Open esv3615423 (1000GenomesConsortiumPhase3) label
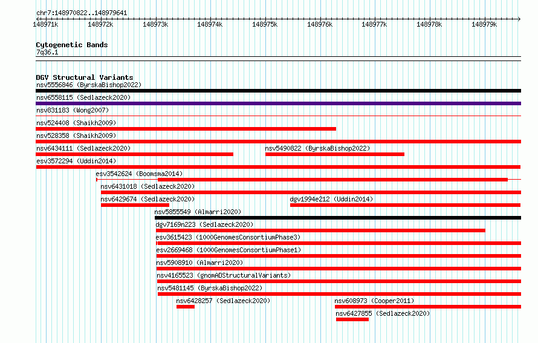The height and width of the screenshot is (343, 538). 228,237
